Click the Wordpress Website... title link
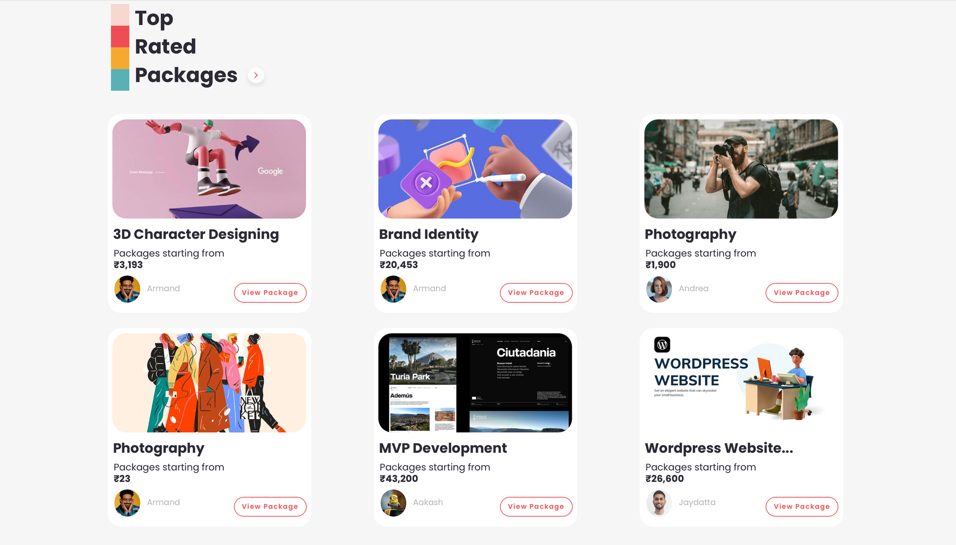The image size is (956, 545). click(x=719, y=448)
